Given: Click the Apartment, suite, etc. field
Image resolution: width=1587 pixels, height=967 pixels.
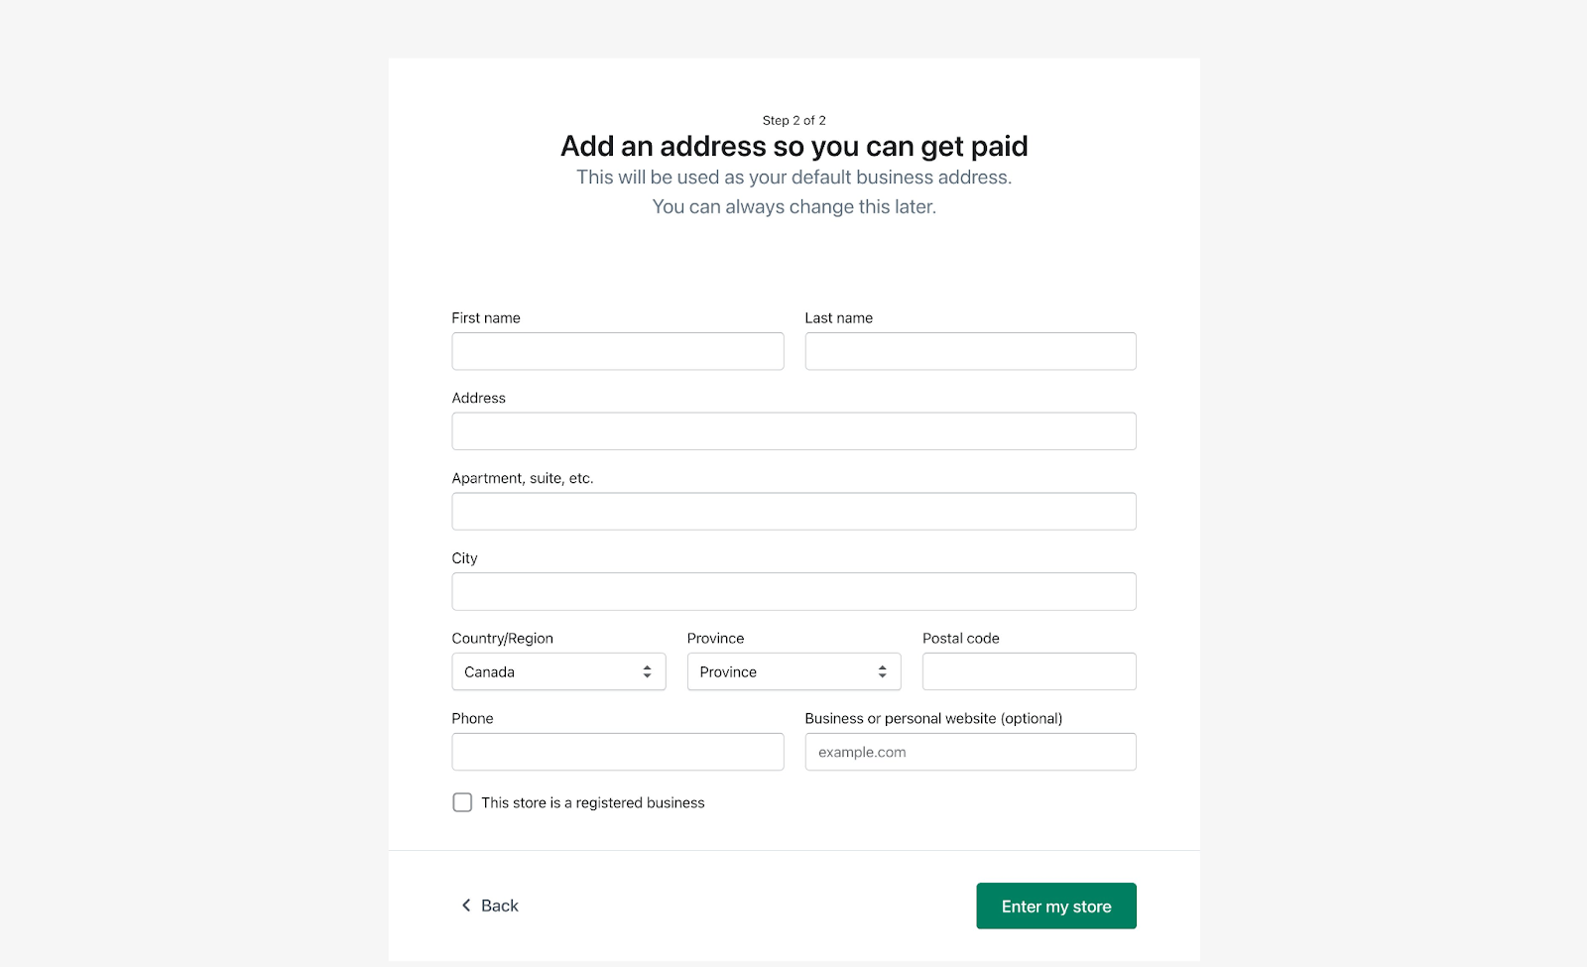Looking at the screenshot, I should coord(793,511).
